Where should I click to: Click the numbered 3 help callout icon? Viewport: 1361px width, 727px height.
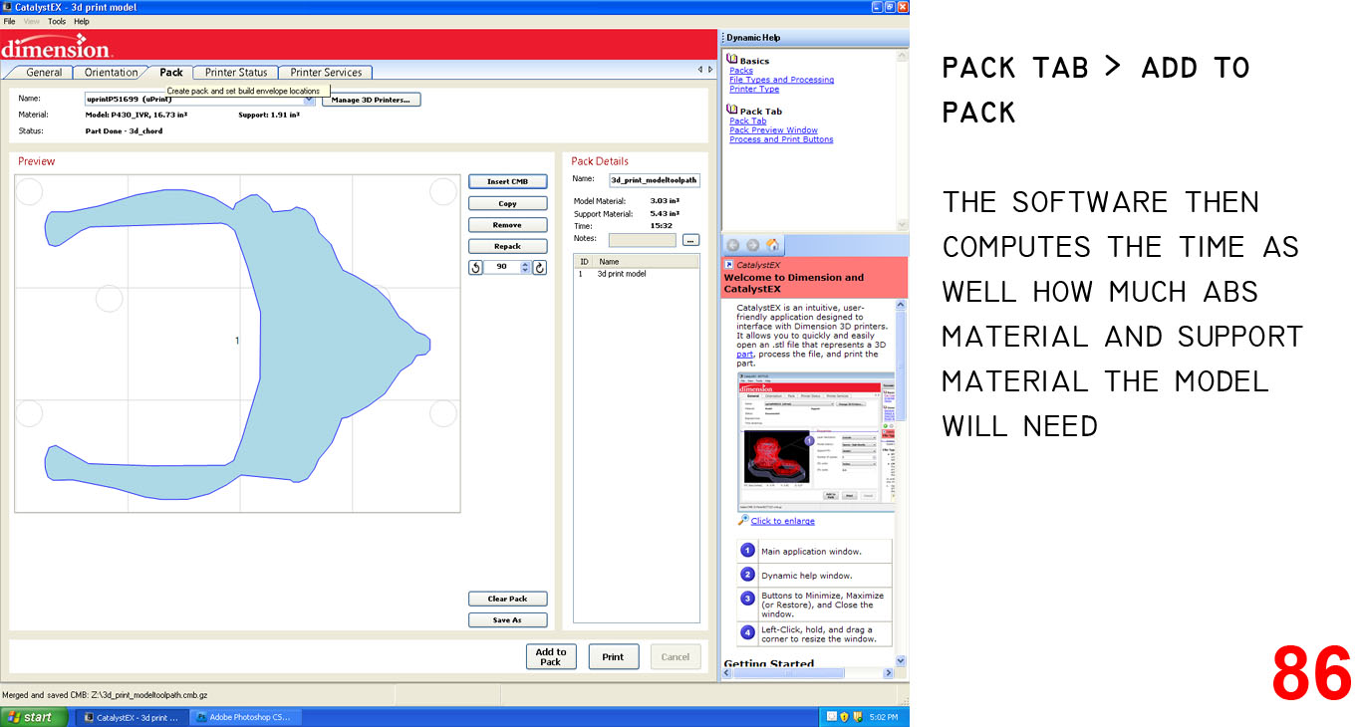(747, 599)
